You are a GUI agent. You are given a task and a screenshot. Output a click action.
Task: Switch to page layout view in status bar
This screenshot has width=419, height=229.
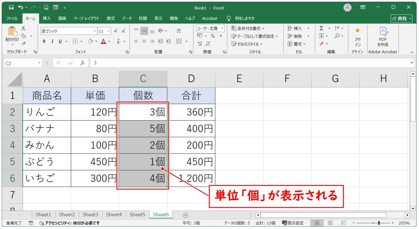330,223
